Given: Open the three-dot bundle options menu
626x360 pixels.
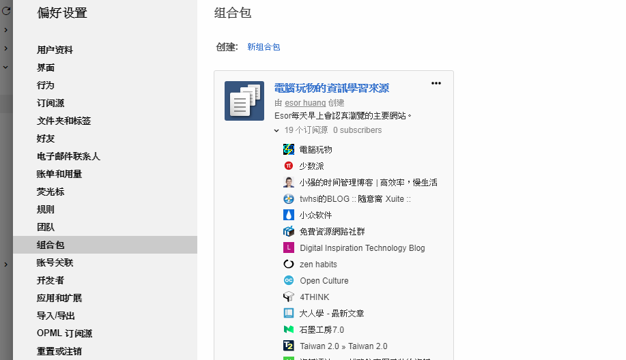Looking at the screenshot, I should (x=436, y=83).
